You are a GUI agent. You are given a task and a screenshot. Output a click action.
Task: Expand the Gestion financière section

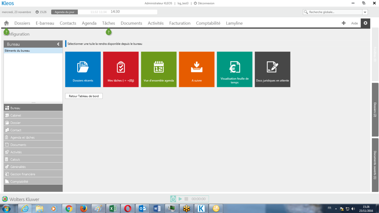[x=33, y=174]
